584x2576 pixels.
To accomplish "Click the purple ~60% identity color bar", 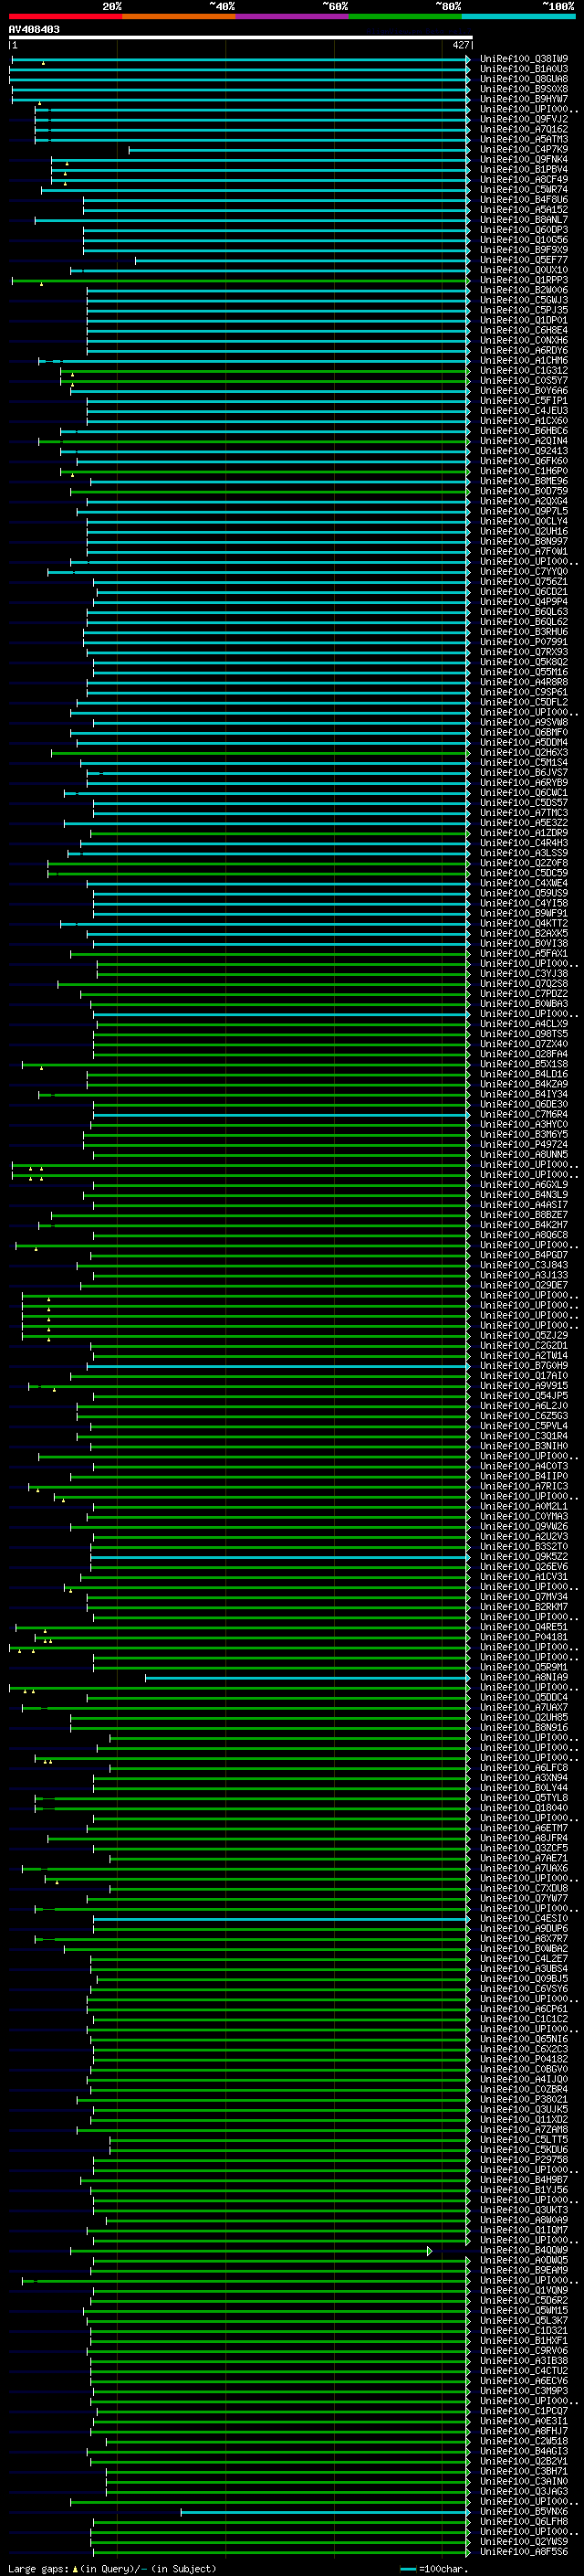I will click(x=293, y=16).
